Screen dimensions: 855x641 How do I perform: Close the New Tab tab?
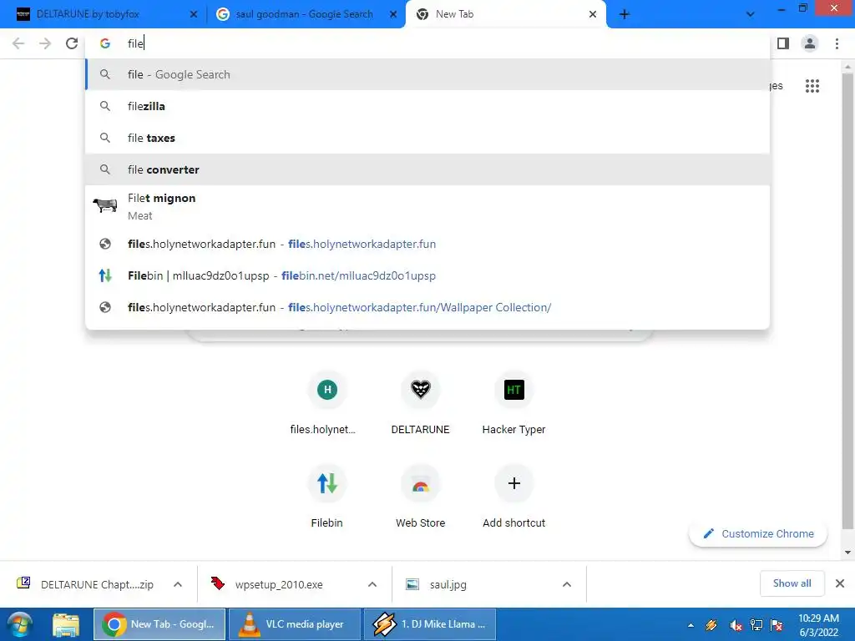click(593, 15)
